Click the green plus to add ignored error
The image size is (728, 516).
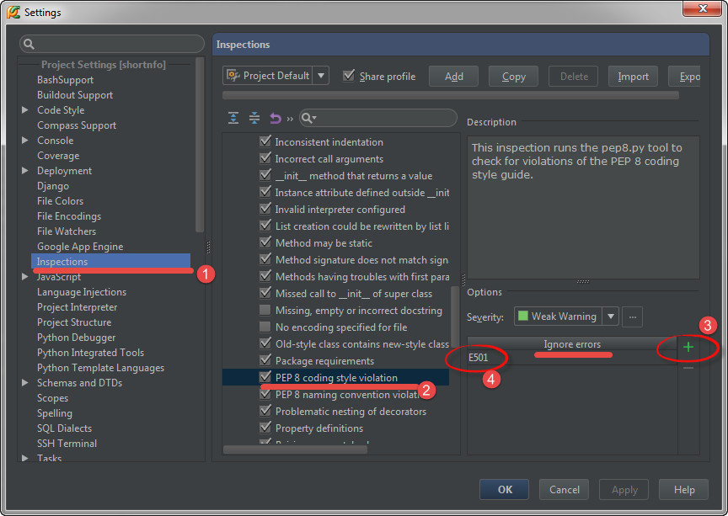click(x=688, y=347)
